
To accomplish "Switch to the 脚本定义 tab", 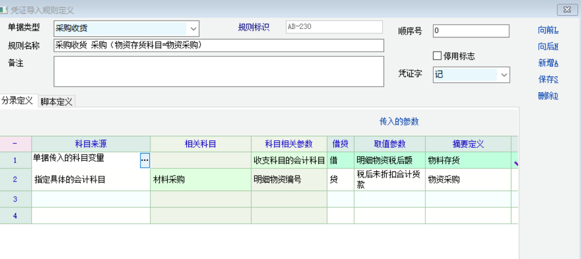I will point(56,102).
